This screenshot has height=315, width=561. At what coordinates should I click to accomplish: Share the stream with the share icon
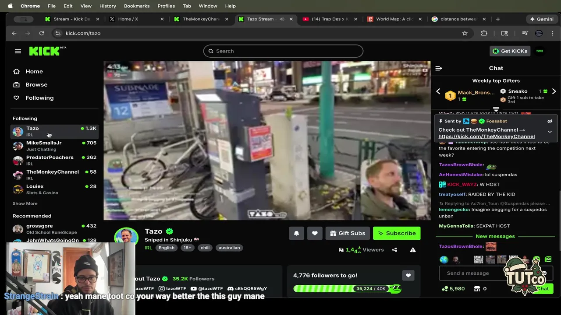tap(394, 250)
